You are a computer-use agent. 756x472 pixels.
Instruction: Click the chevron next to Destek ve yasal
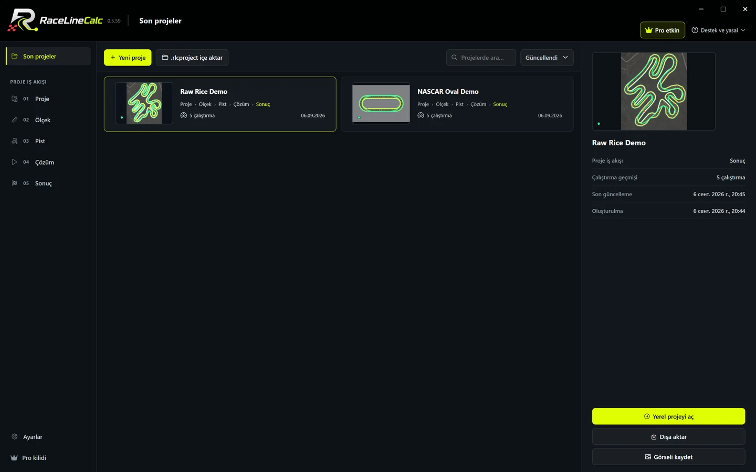click(x=743, y=30)
